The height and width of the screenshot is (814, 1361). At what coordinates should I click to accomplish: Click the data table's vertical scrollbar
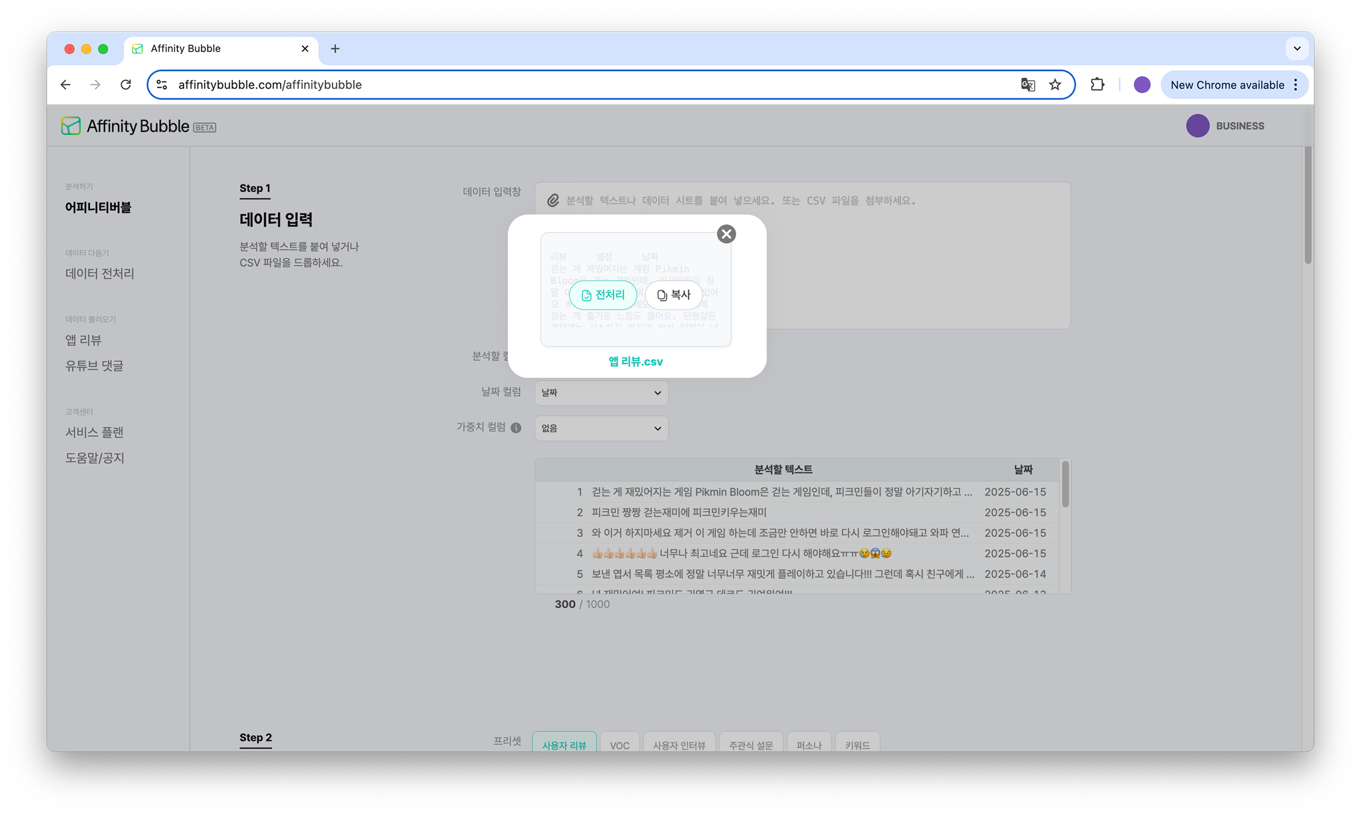(1065, 484)
